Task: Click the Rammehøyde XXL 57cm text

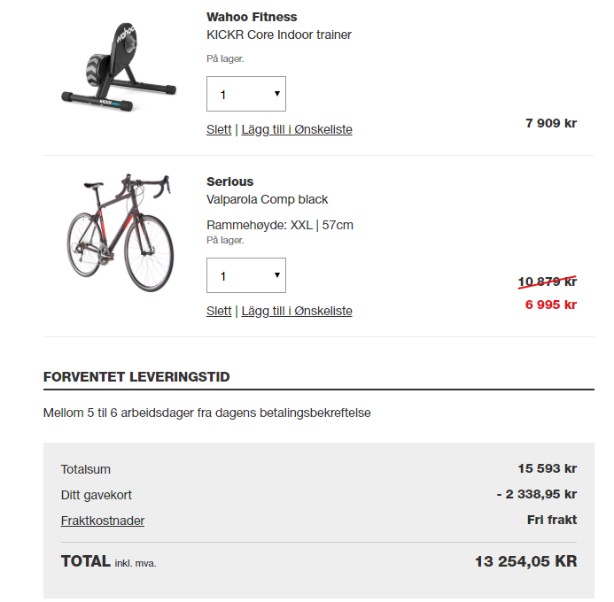Action: coord(280,225)
